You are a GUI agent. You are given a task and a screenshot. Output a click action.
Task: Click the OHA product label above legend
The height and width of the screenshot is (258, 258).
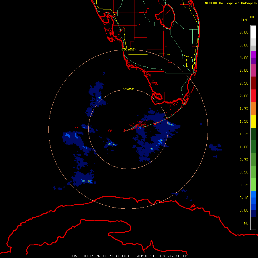point(252,17)
